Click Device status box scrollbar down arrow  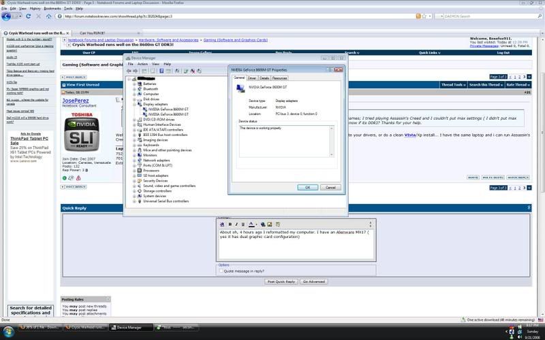(331, 155)
